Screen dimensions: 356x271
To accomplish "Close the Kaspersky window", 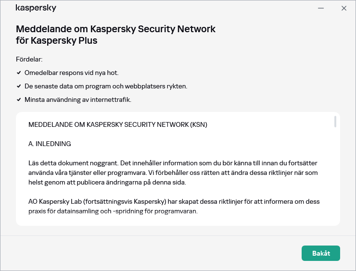I will pos(343,8).
